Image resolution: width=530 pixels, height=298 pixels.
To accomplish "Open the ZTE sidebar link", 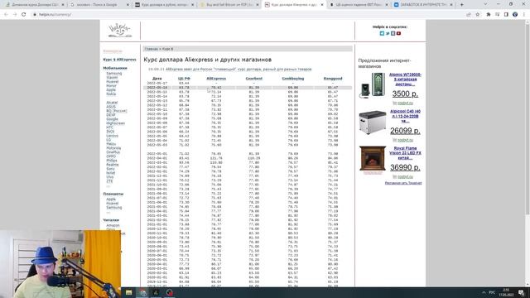I will [x=109, y=181].
